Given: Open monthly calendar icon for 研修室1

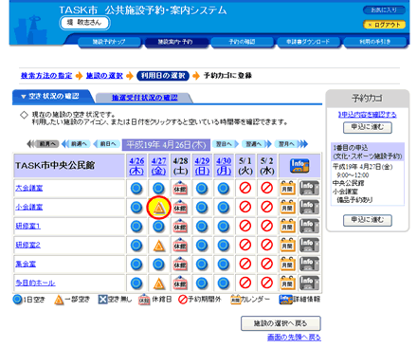Looking at the screenshot, I should tap(288, 227).
